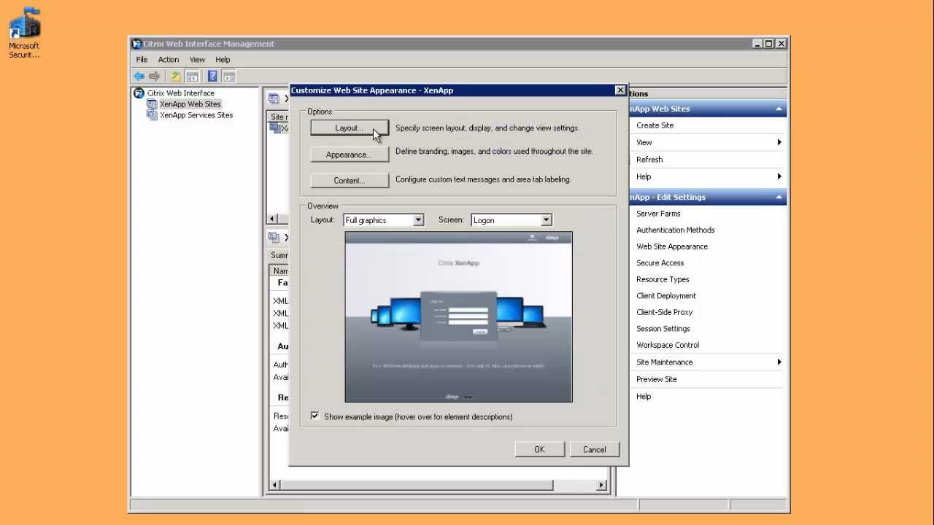Open Client Deployment settings
Image resolution: width=934 pixels, height=525 pixels.
pyautogui.click(x=666, y=296)
